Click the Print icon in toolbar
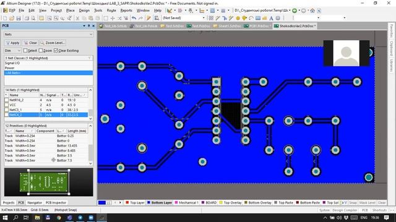Screen dimensions: 396x222 click(26, 18)
